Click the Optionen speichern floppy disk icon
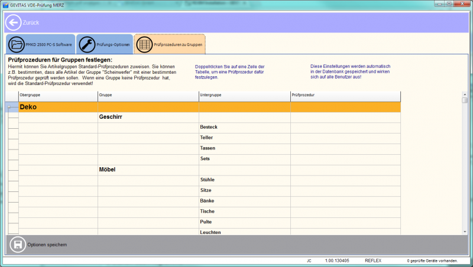The height and width of the screenshot is (267, 473). pos(18,245)
